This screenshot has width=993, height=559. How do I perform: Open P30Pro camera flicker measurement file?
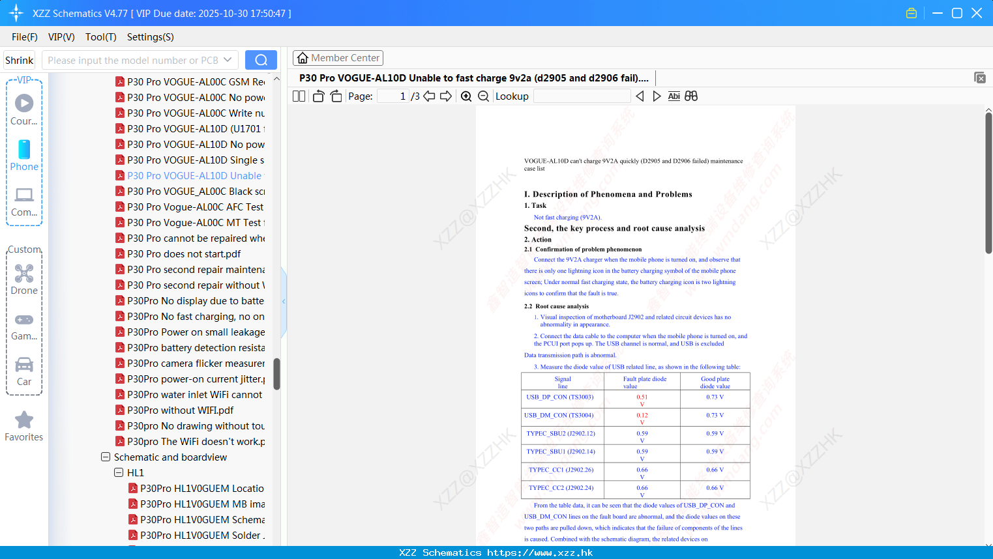[x=190, y=363]
